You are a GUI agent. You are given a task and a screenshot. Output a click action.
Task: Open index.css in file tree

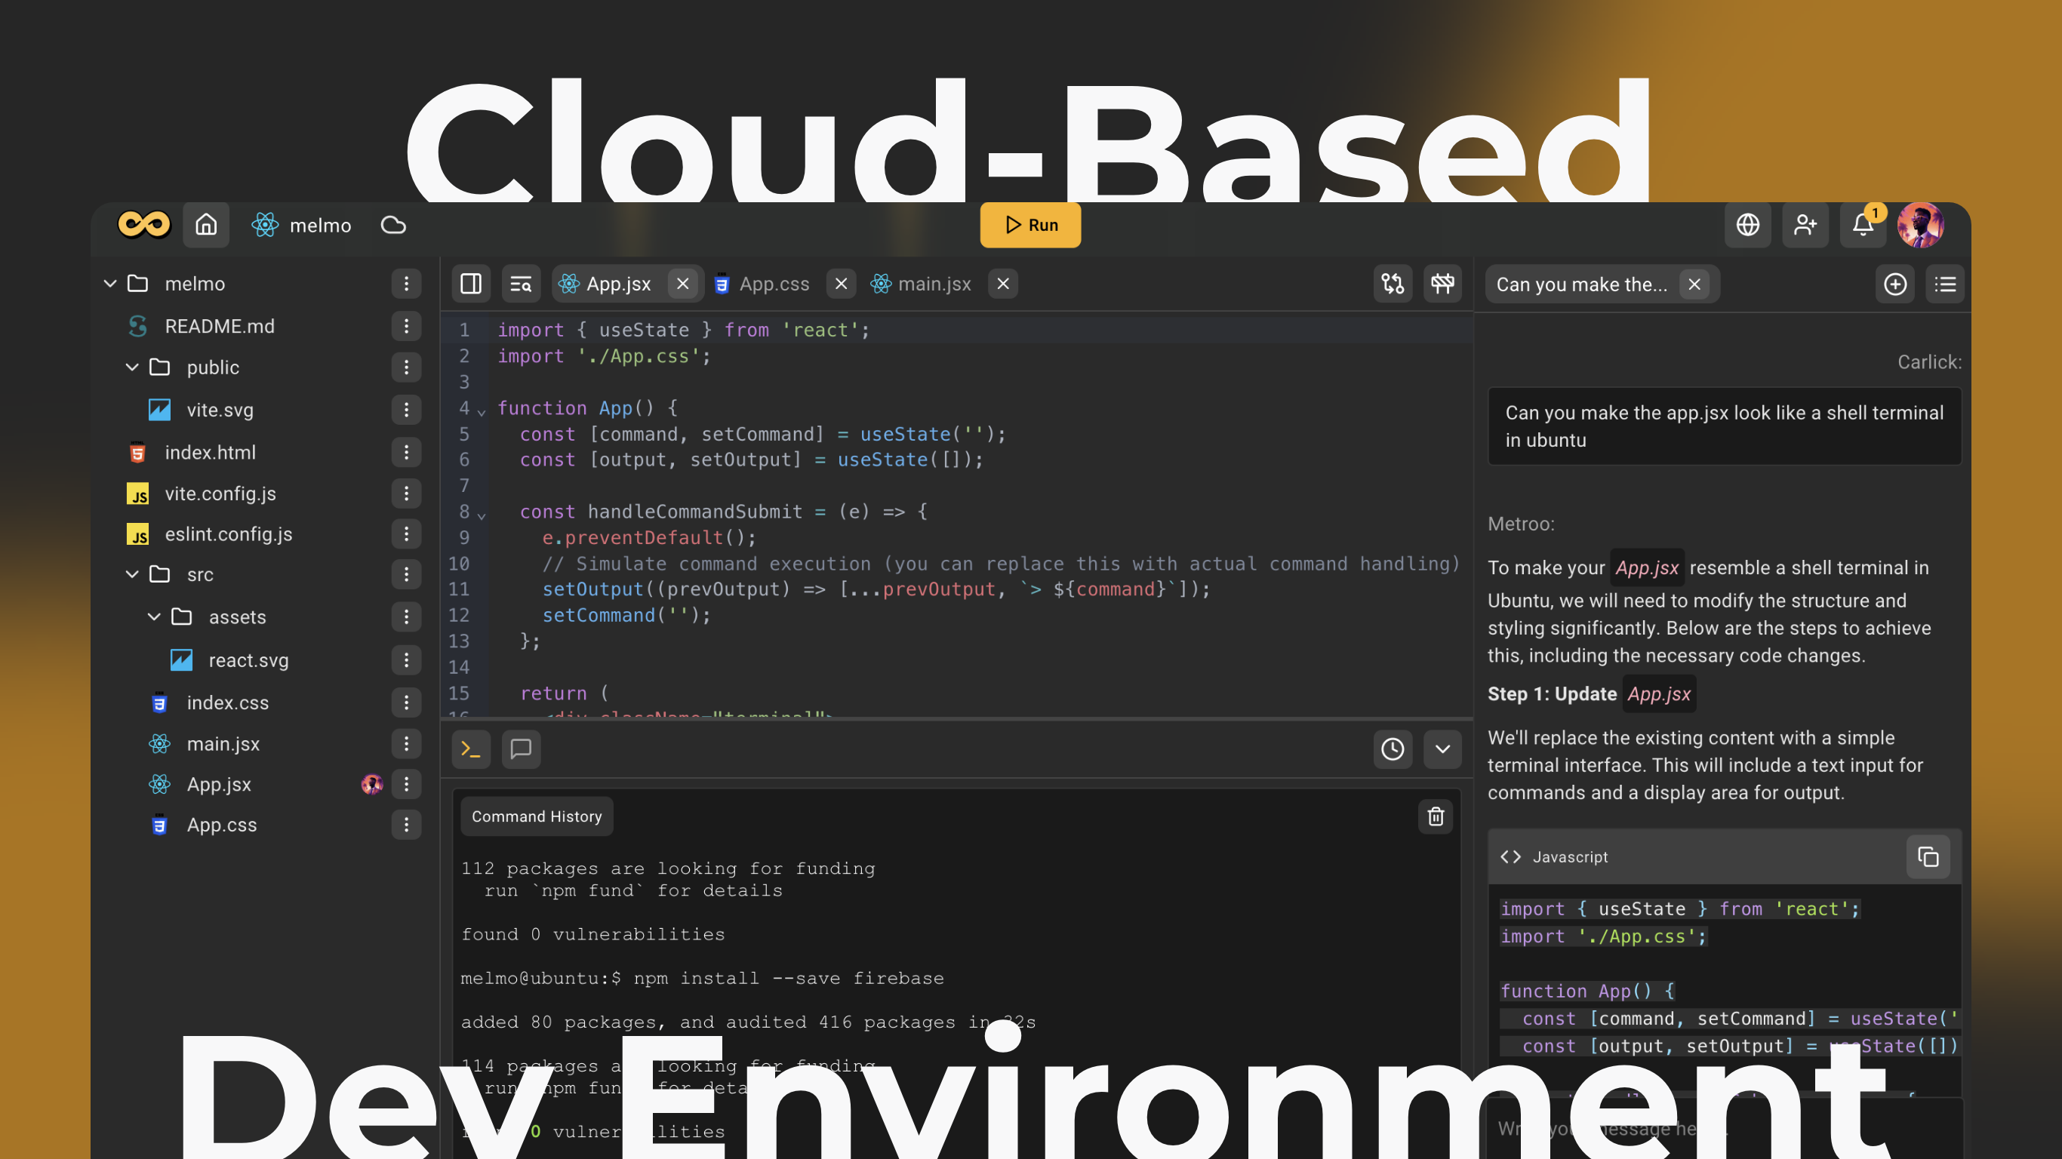tap(227, 702)
